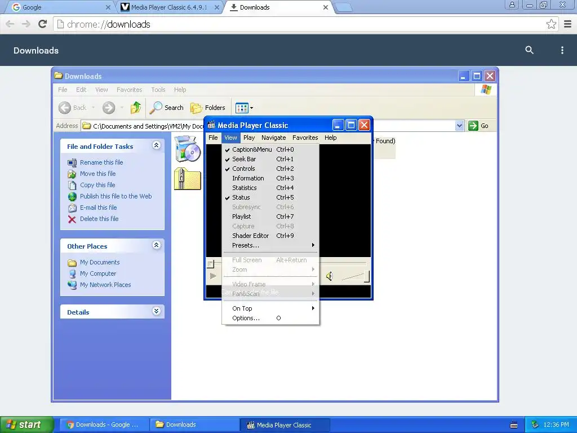The image size is (577, 433).
Task: Click the Views icon in Explorer toolbar
Action: coord(242,108)
